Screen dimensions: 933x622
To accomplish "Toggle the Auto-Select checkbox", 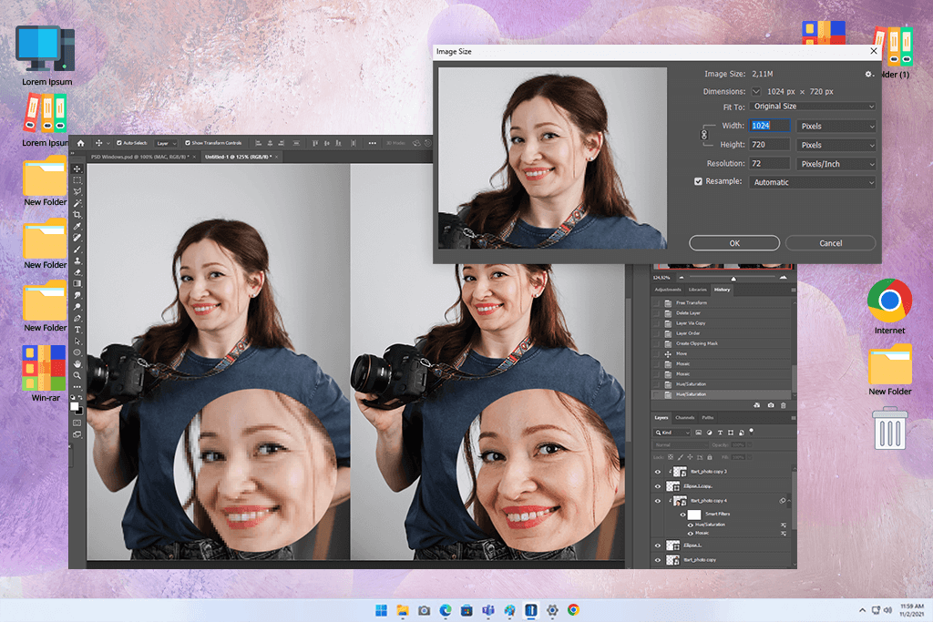I will point(119,143).
